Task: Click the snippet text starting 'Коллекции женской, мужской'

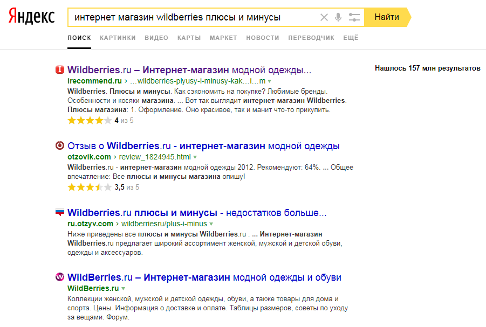Action: point(208,308)
